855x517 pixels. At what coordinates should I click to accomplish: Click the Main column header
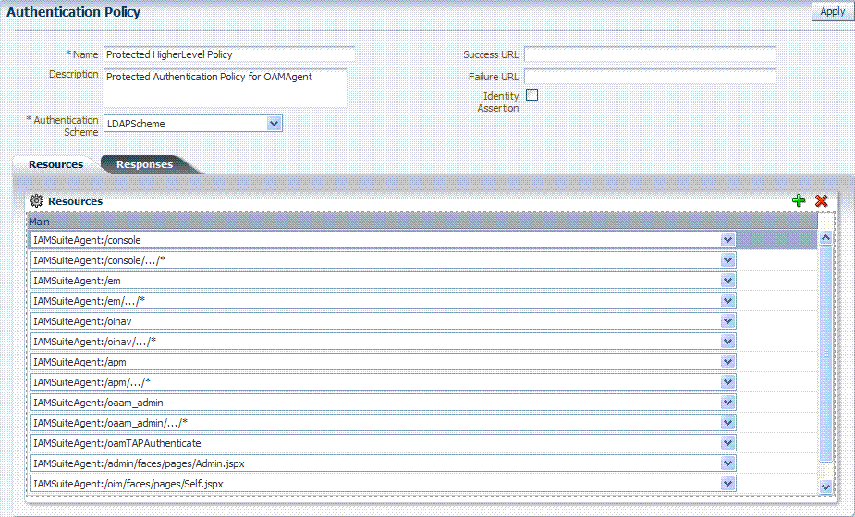422,222
